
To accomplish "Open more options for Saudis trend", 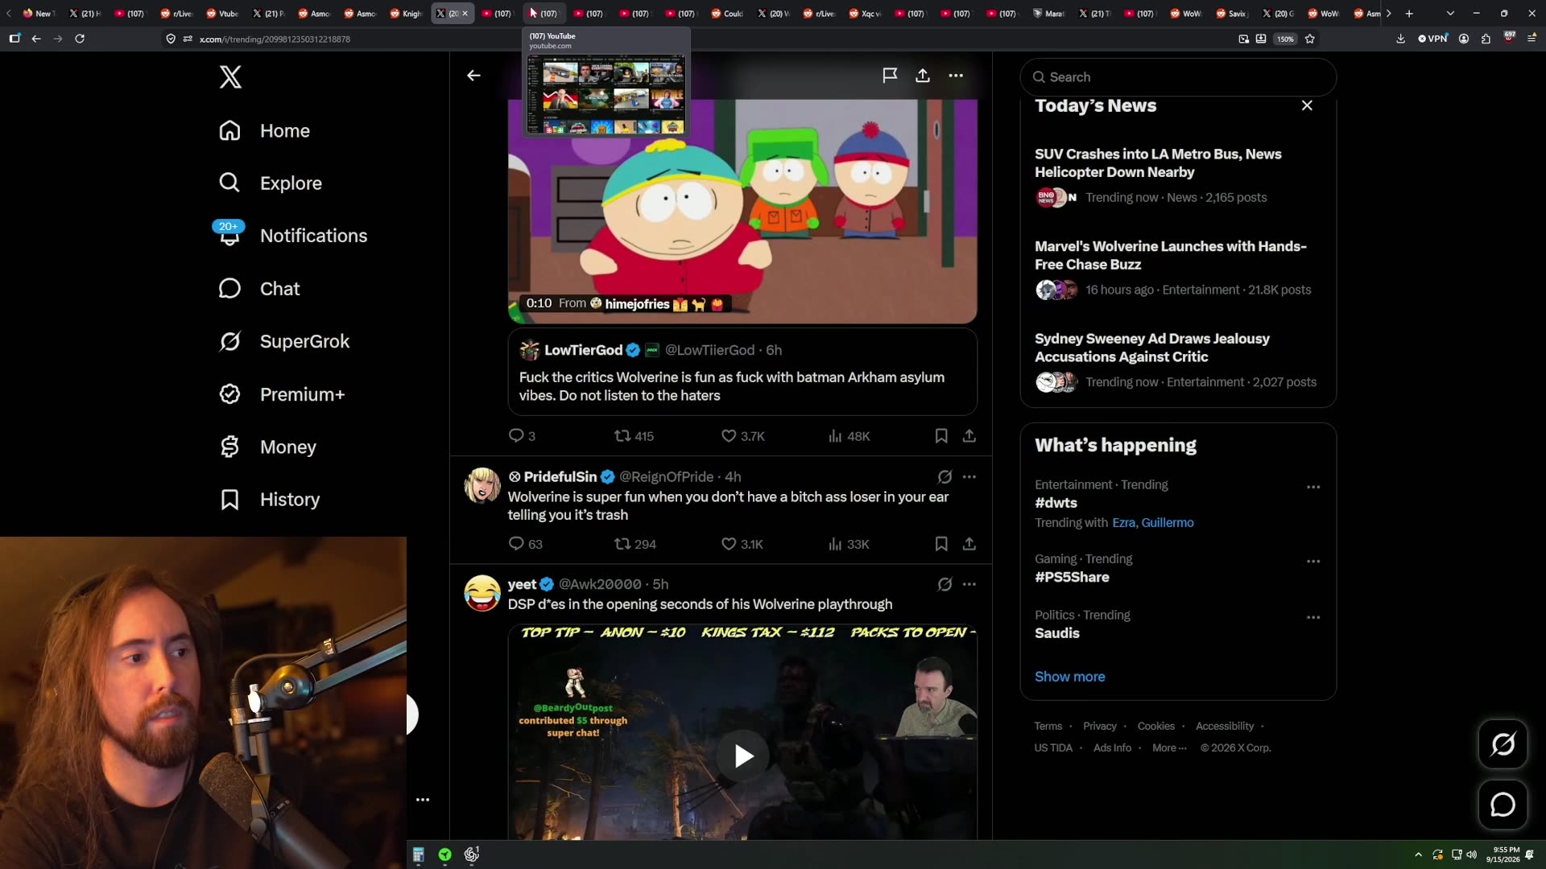I will point(1313,617).
